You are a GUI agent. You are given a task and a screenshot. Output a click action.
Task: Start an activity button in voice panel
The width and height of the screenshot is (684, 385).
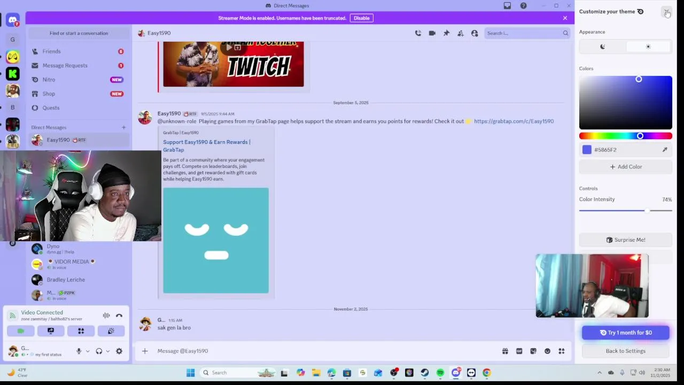click(81, 331)
